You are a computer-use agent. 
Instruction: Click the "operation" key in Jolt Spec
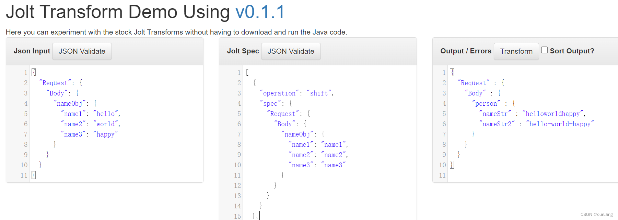(x=279, y=93)
